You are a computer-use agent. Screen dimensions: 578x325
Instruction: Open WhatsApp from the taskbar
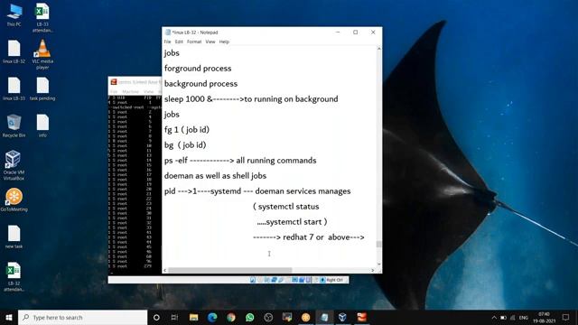click(x=249, y=317)
